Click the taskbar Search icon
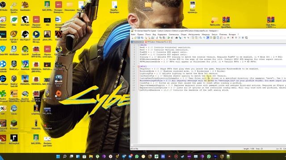This screenshot has width=286, height=160. (x=64, y=156)
